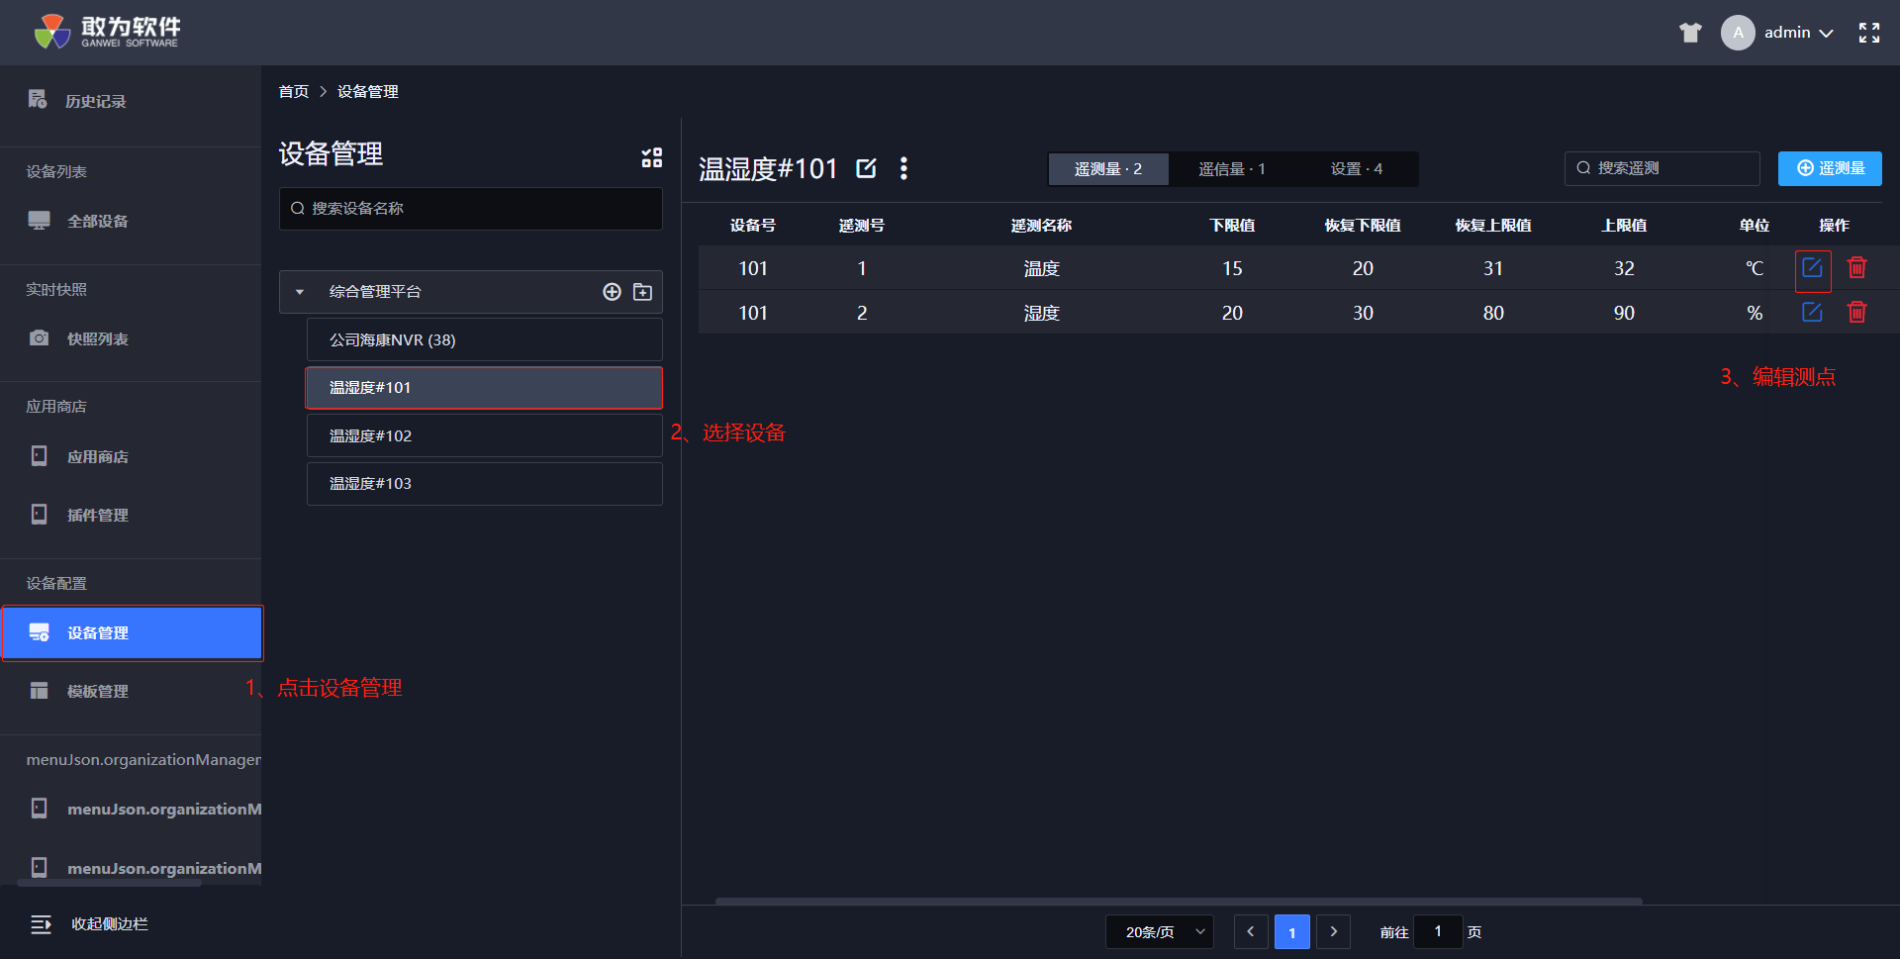Image resolution: width=1900 pixels, height=959 pixels.
Task: Open the more options menu for 温湿度#101
Action: (x=903, y=168)
